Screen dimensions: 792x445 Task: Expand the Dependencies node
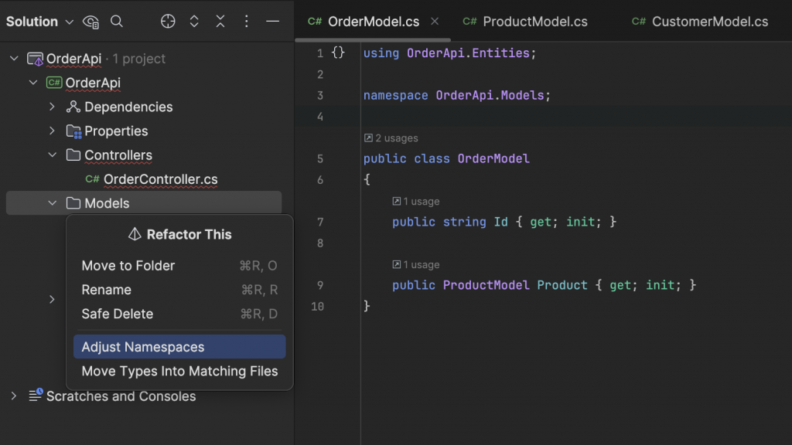point(53,107)
